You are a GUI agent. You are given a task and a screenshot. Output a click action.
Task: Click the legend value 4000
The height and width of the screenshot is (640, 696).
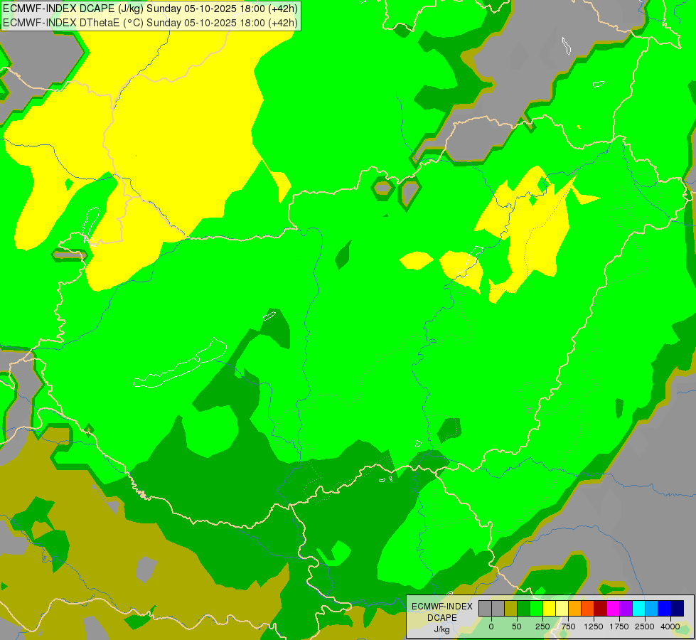[670, 626]
